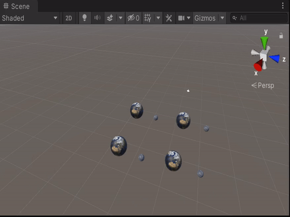Toggle the scene rotation lock icon
Viewport: 290px width, 217px height.
point(281,36)
